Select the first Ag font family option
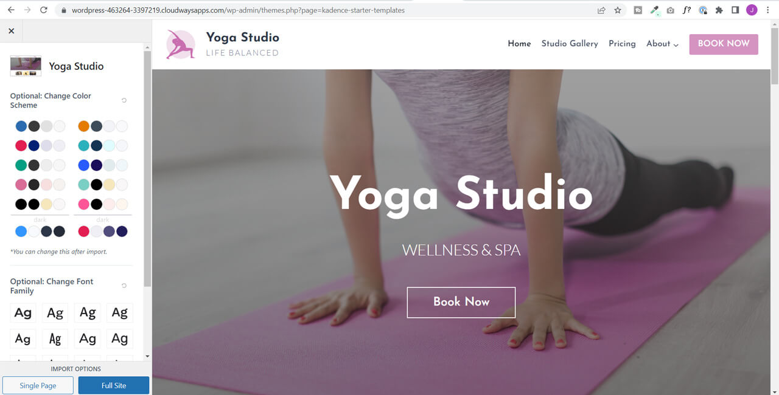Viewport: 779px width, 395px height. pos(23,313)
